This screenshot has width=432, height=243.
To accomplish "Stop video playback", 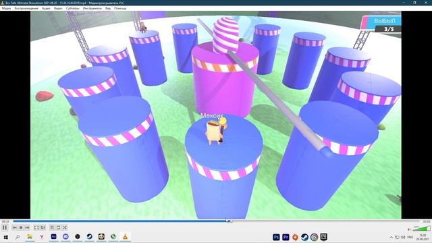I will point(21,227).
